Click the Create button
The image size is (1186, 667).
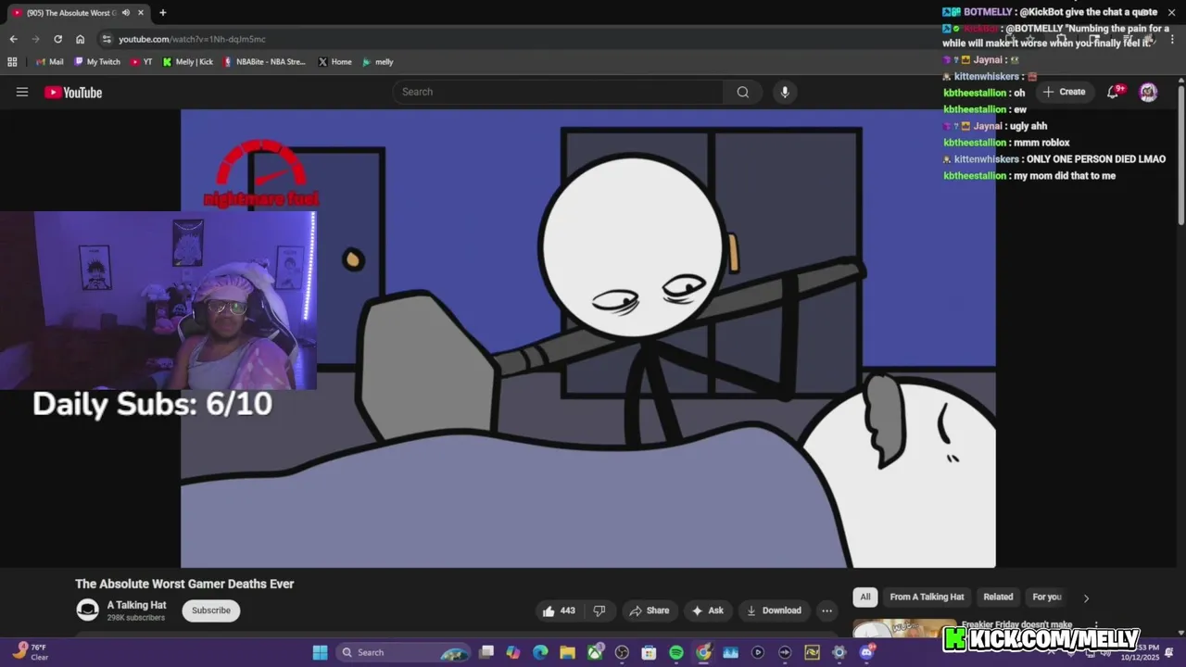click(1064, 92)
